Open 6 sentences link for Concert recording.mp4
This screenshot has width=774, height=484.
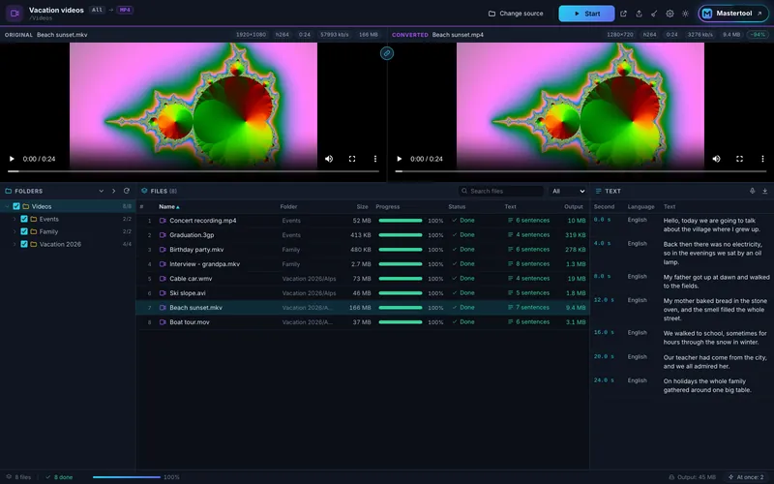(528, 221)
